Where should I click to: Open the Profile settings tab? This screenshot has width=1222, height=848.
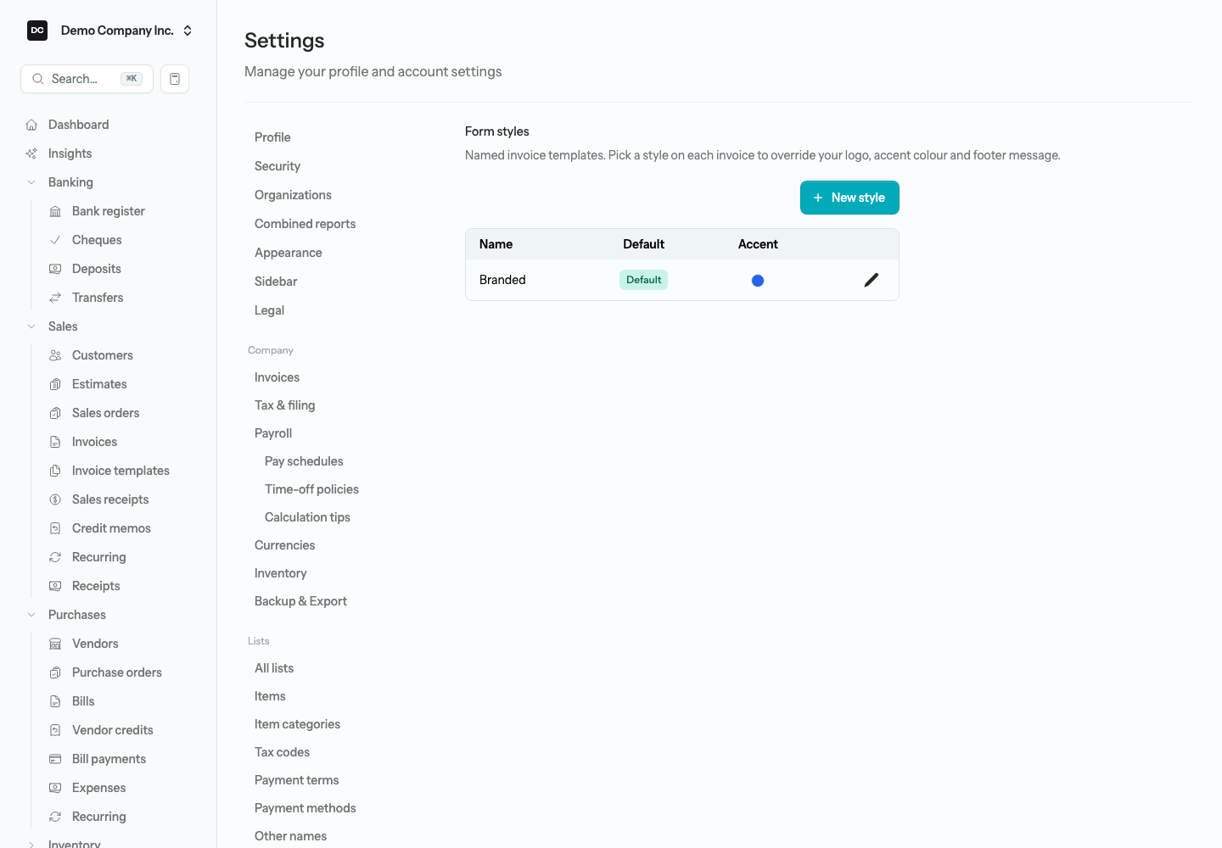[x=272, y=137]
